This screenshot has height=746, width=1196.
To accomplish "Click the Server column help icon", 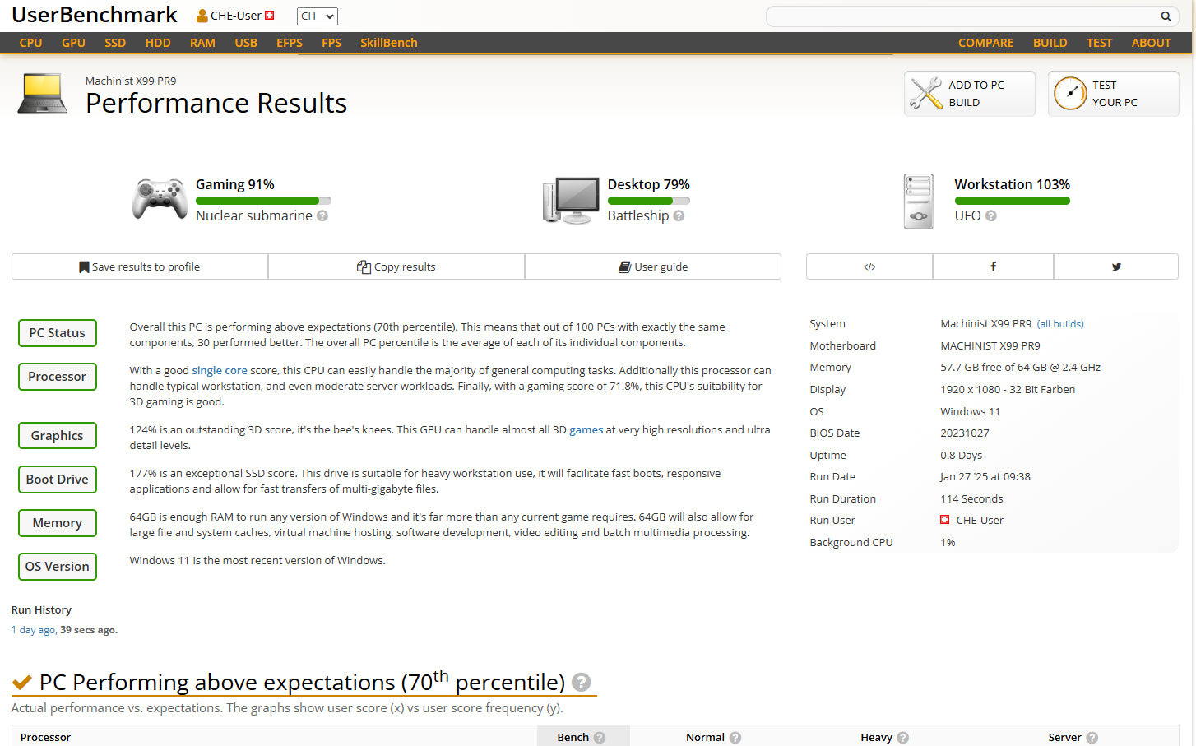I will (1092, 738).
